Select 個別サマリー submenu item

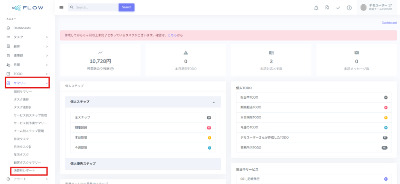click(23, 92)
